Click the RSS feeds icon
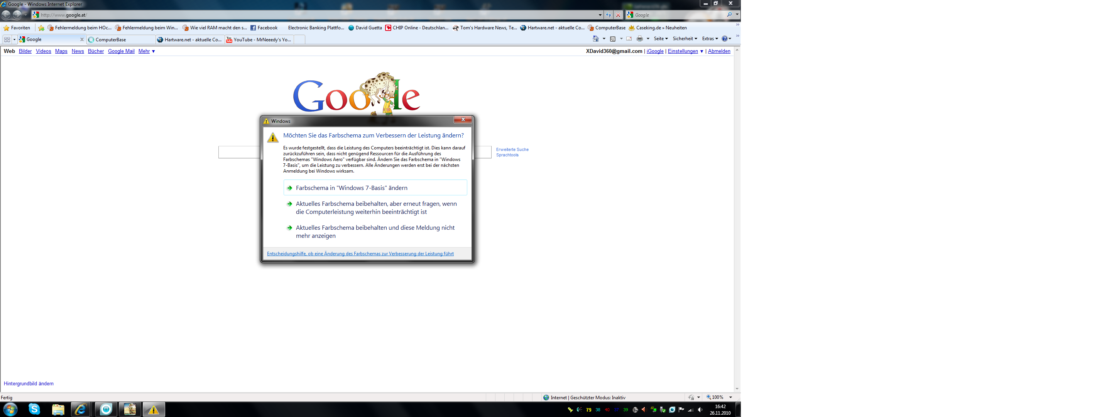Viewport: 1109px width, 417px height. 613,39
